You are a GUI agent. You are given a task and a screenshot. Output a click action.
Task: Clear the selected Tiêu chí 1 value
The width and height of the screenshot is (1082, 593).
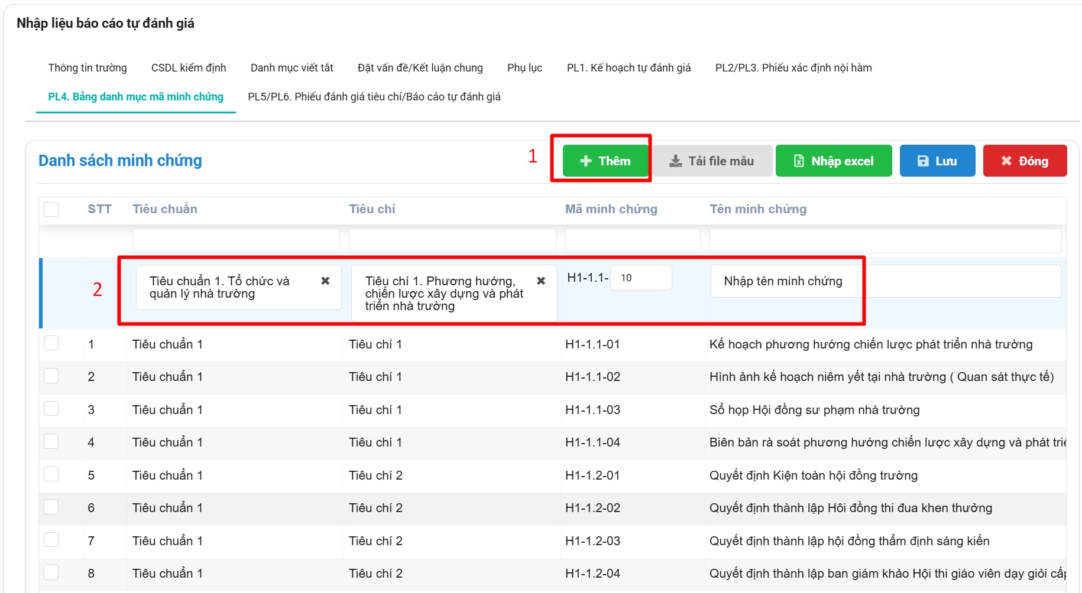pyautogui.click(x=540, y=281)
